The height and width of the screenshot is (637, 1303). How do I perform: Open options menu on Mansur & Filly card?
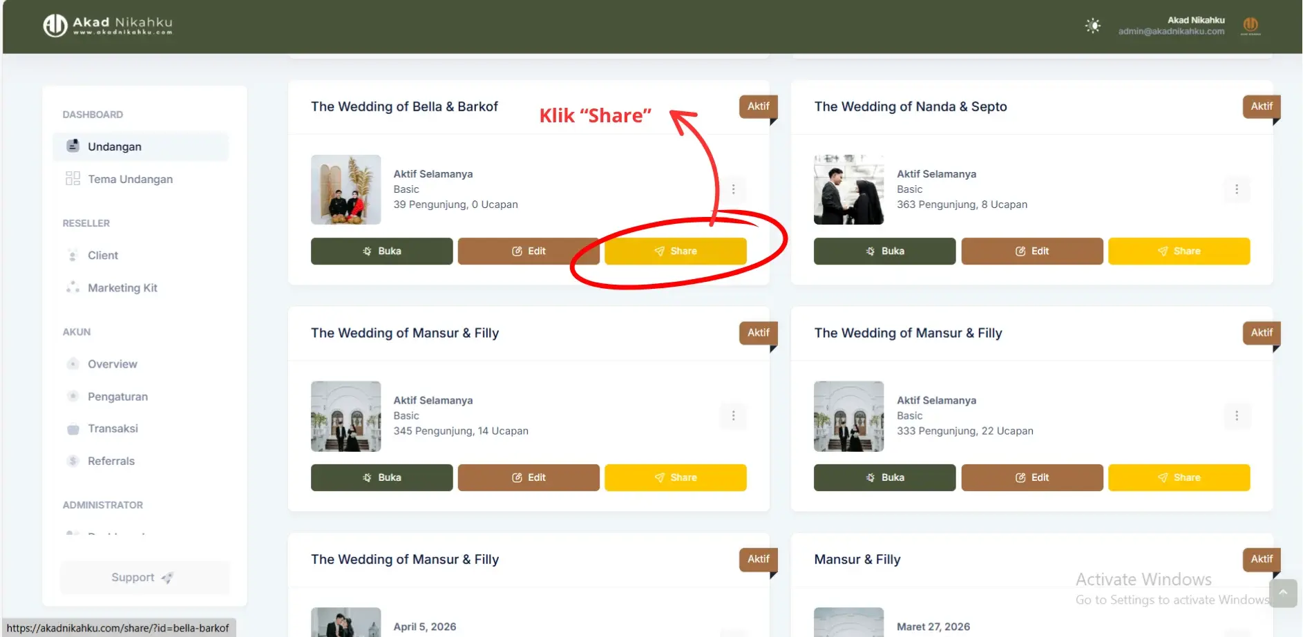coord(733,415)
